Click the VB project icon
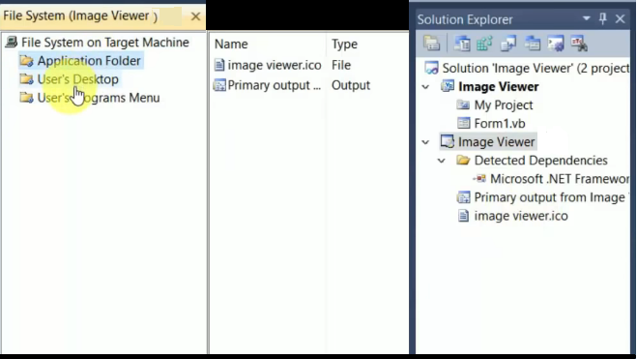The width and height of the screenshot is (637, 359). pyautogui.click(x=448, y=86)
